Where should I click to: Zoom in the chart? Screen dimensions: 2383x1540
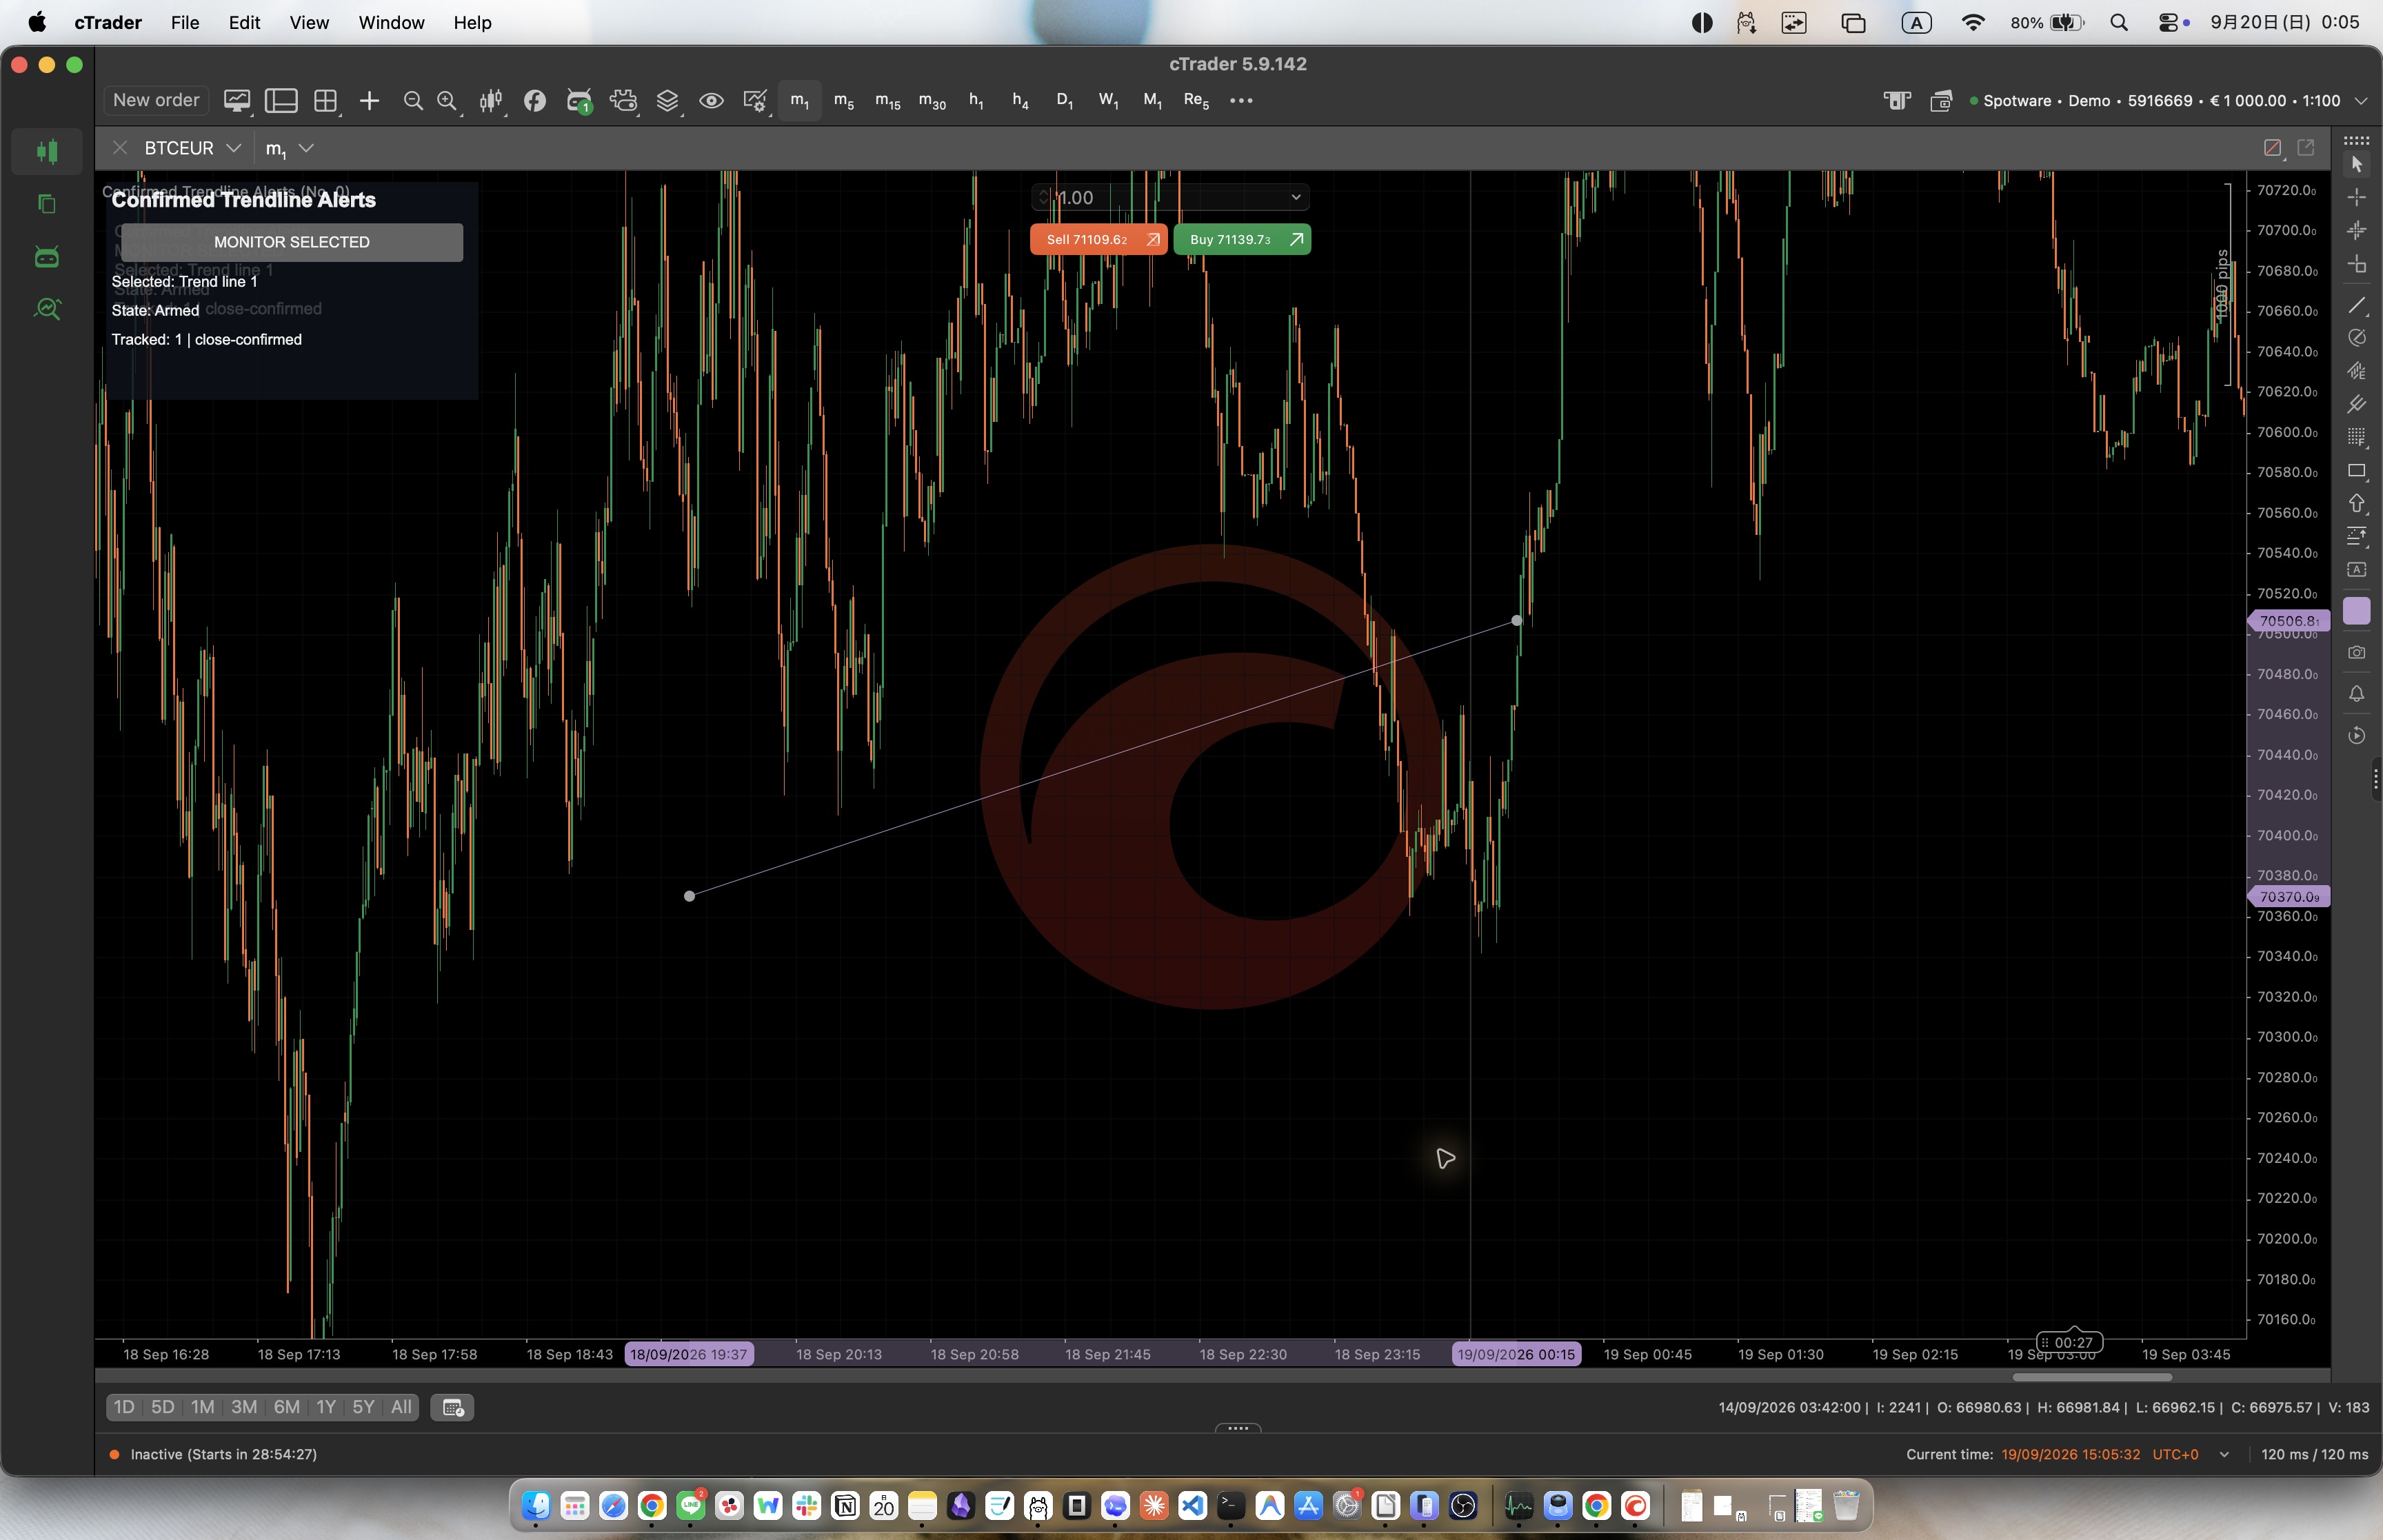point(447,100)
